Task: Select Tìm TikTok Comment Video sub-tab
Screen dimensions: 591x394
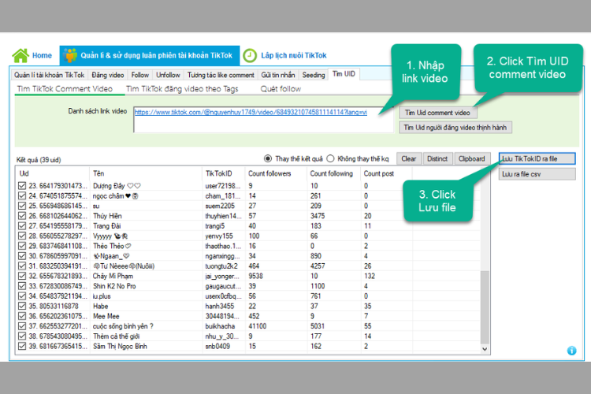Action: click(65, 89)
